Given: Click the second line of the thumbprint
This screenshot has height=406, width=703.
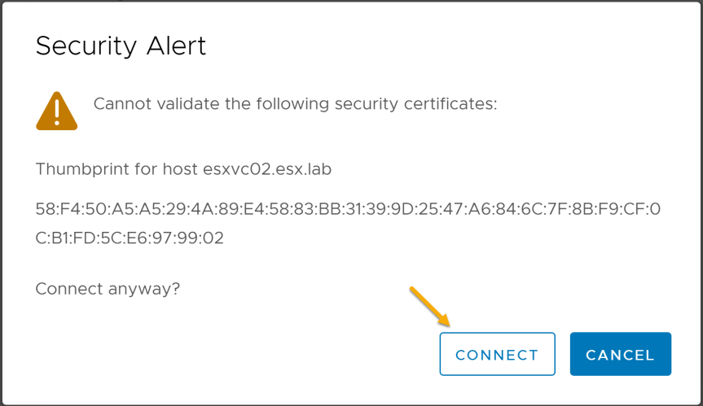Looking at the screenshot, I should [130, 238].
